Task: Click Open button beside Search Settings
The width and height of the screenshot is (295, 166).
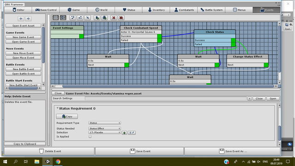Action: click(273, 99)
